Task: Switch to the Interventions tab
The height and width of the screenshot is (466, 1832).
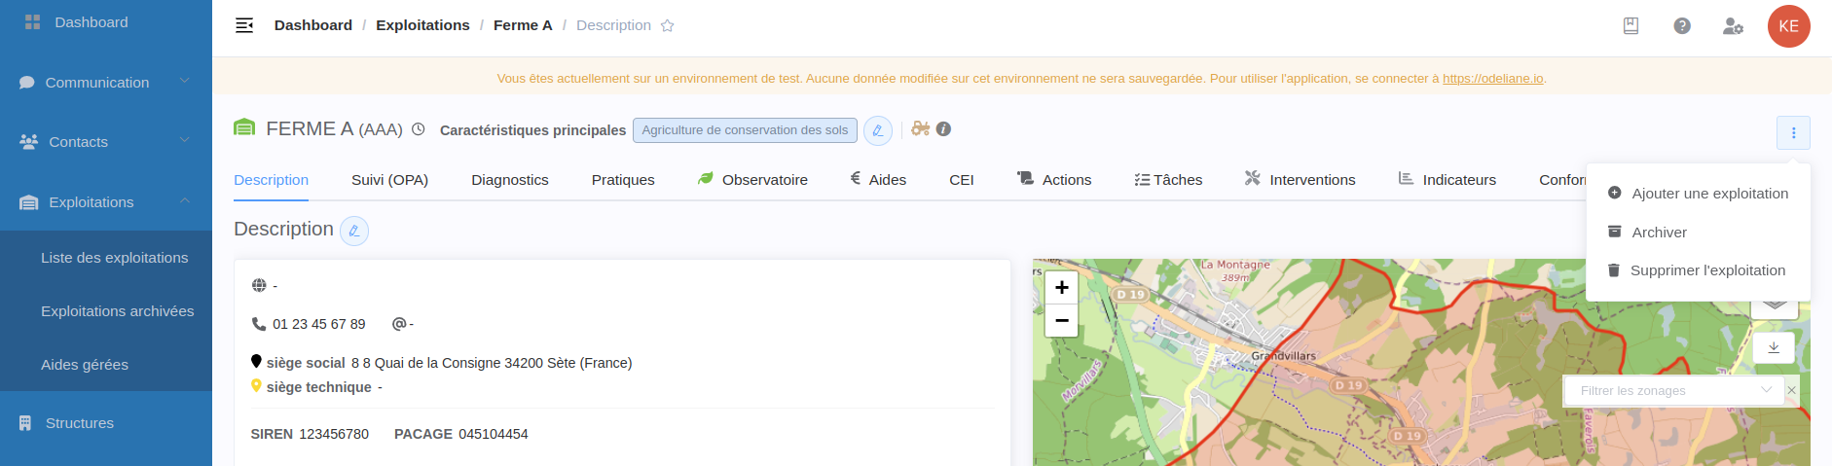Action: coord(1300,180)
